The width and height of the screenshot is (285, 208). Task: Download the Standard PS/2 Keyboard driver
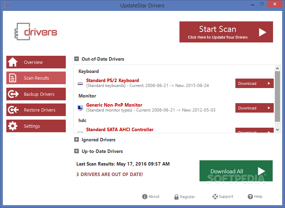(254, 83)
